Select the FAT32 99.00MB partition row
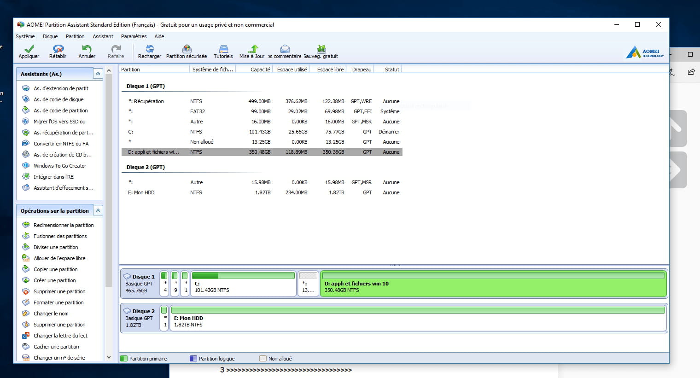 coord(262,111)
